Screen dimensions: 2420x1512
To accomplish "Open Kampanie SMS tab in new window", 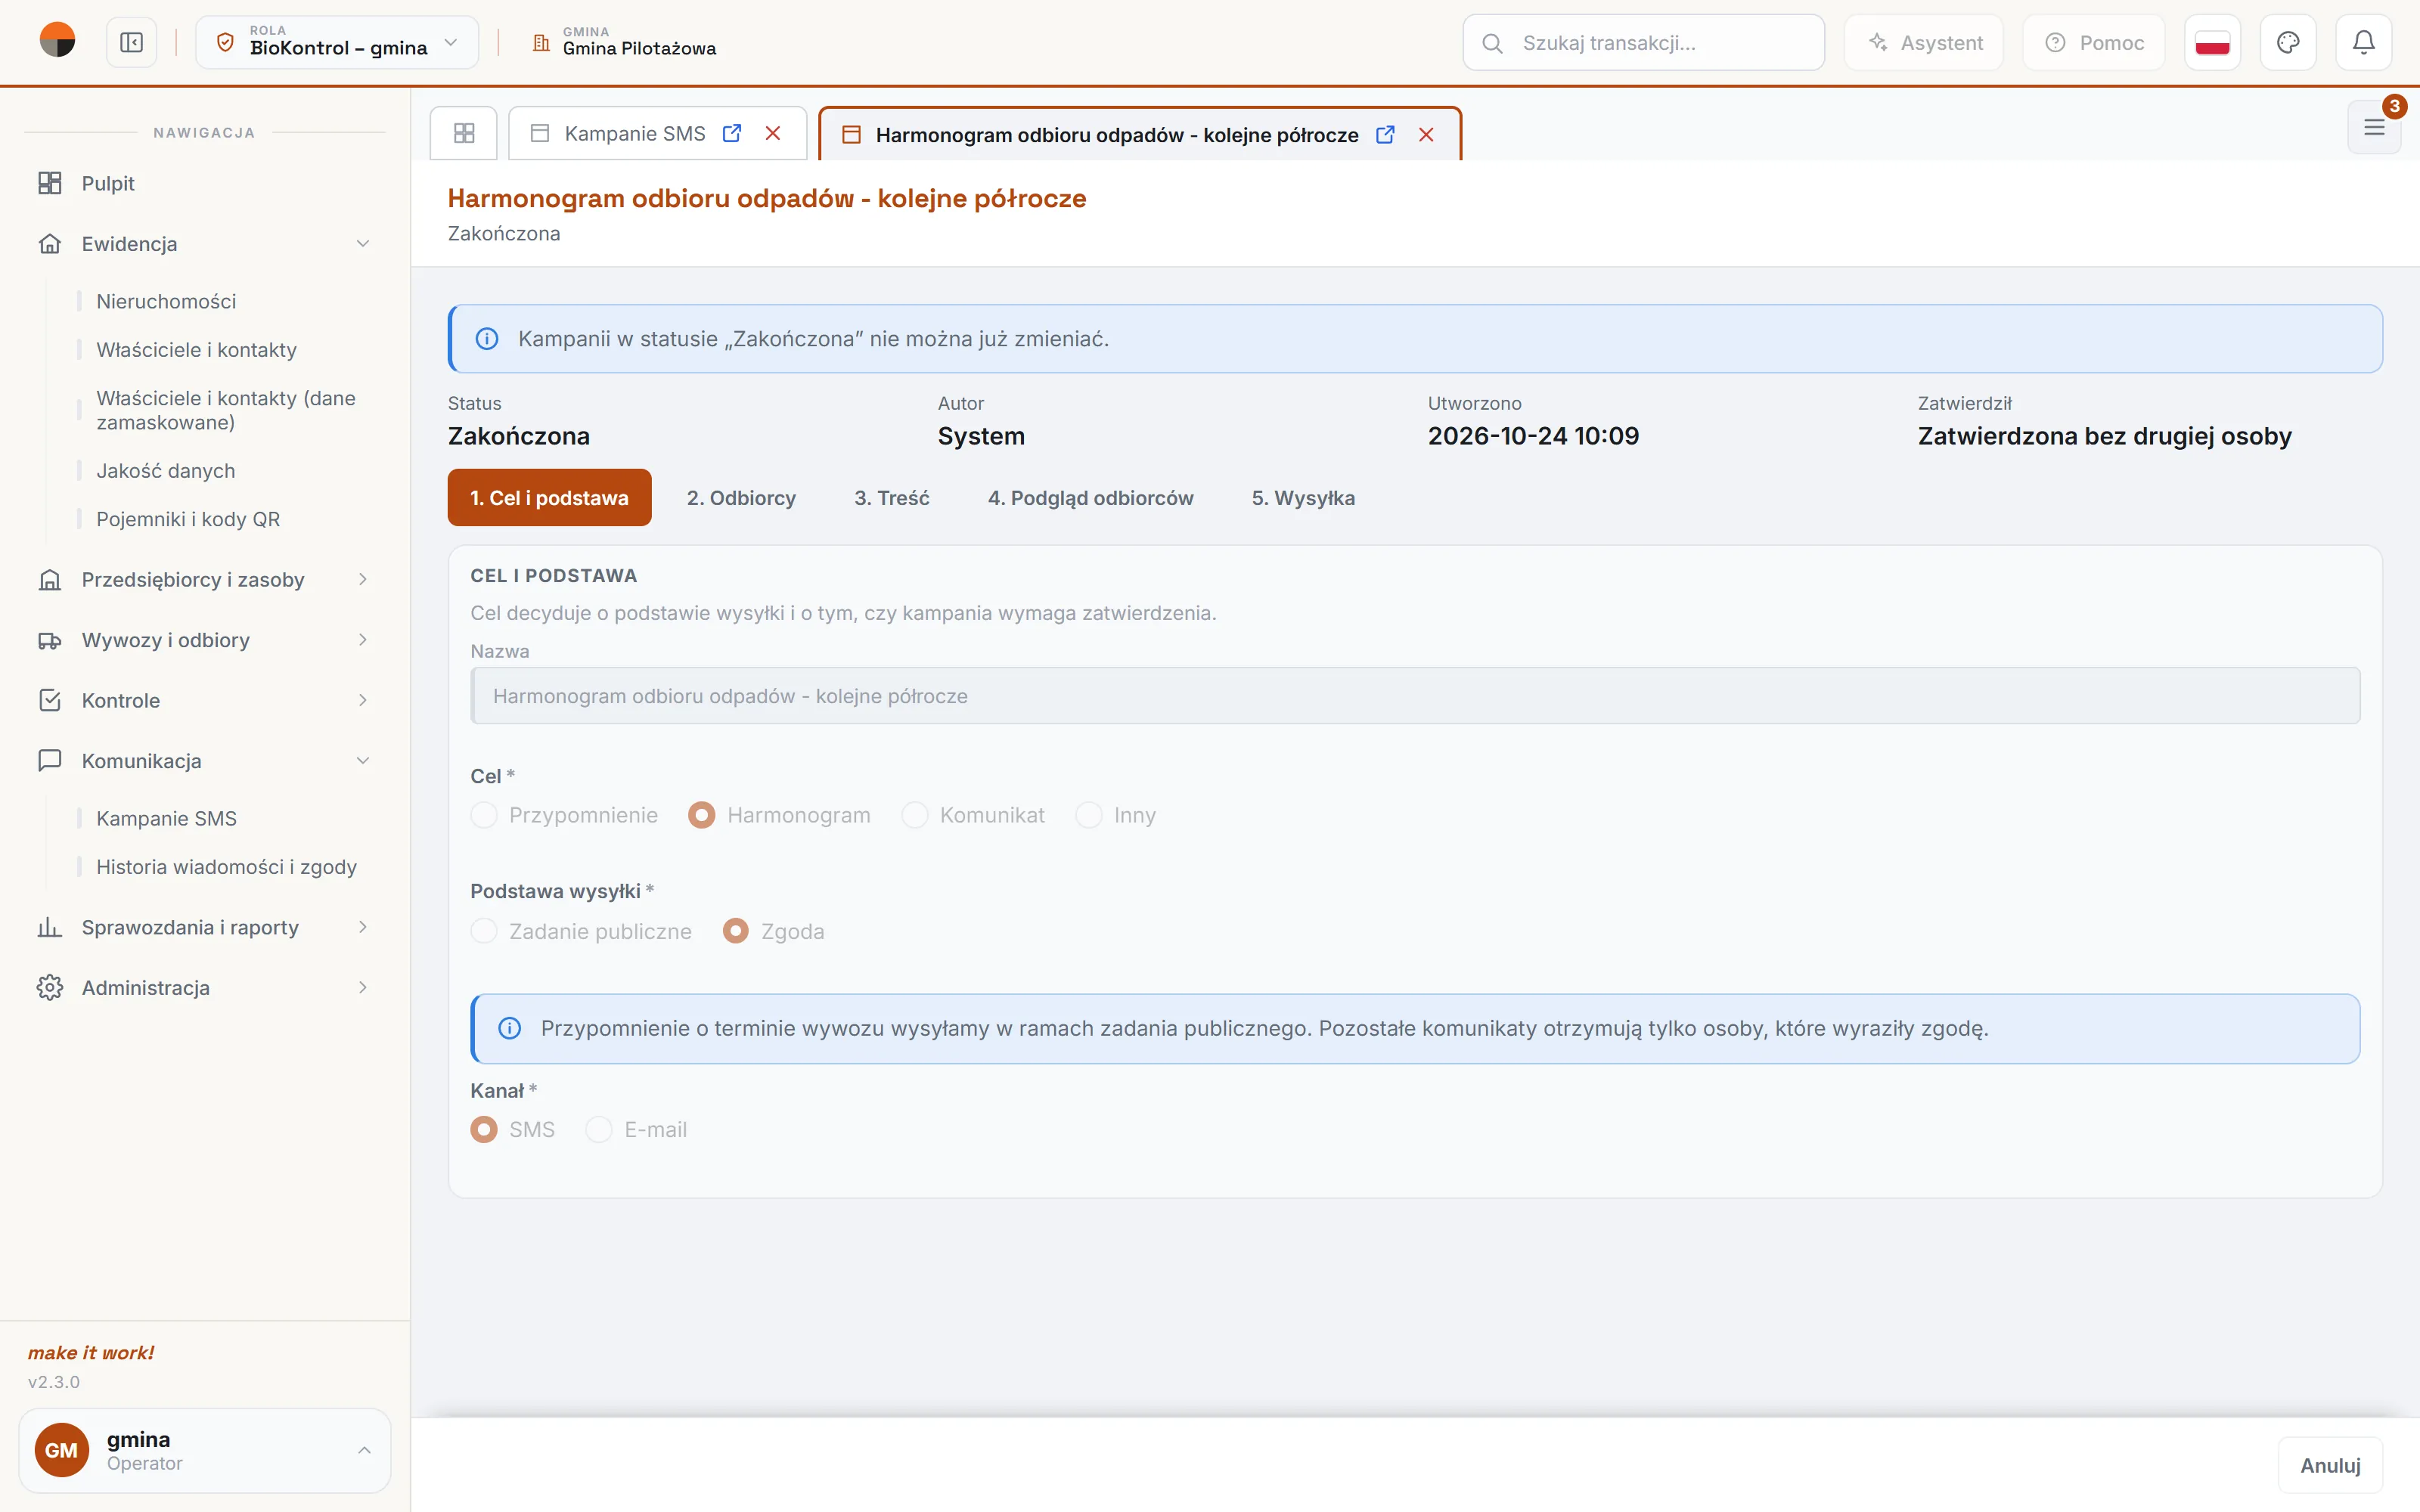I will point(732,133).
